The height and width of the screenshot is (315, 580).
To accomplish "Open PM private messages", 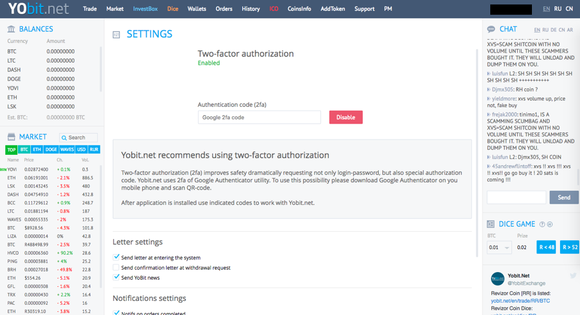I will click(388, 8).
